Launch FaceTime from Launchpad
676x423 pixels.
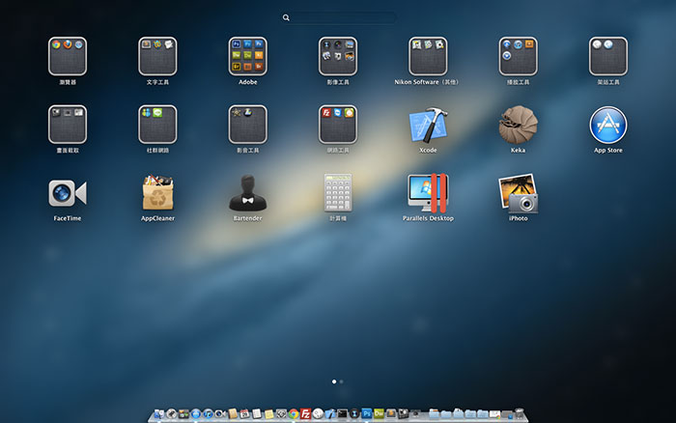point(68,193)
